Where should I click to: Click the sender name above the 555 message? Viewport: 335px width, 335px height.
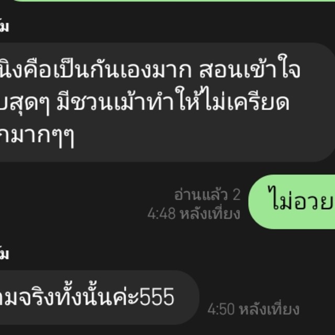click(x=5, y=253)
